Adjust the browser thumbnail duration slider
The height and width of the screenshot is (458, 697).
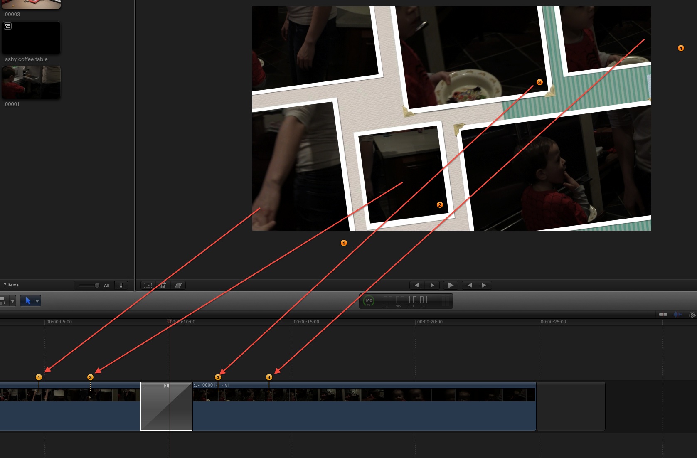(96, 286)
